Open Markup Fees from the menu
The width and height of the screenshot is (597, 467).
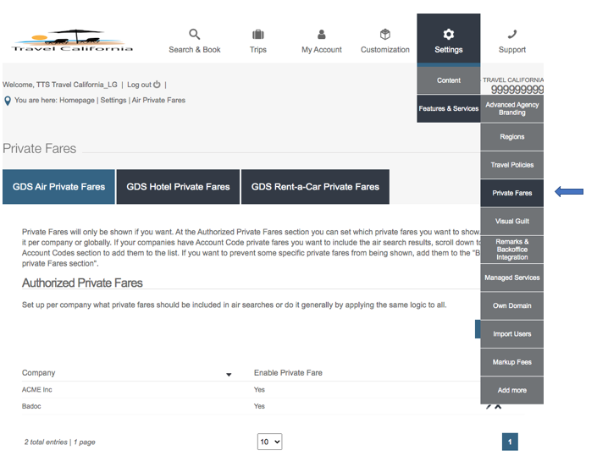pyautogui.click(x=511, y=362)
